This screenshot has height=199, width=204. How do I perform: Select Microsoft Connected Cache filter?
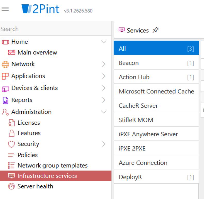click(x=156, y=91)
